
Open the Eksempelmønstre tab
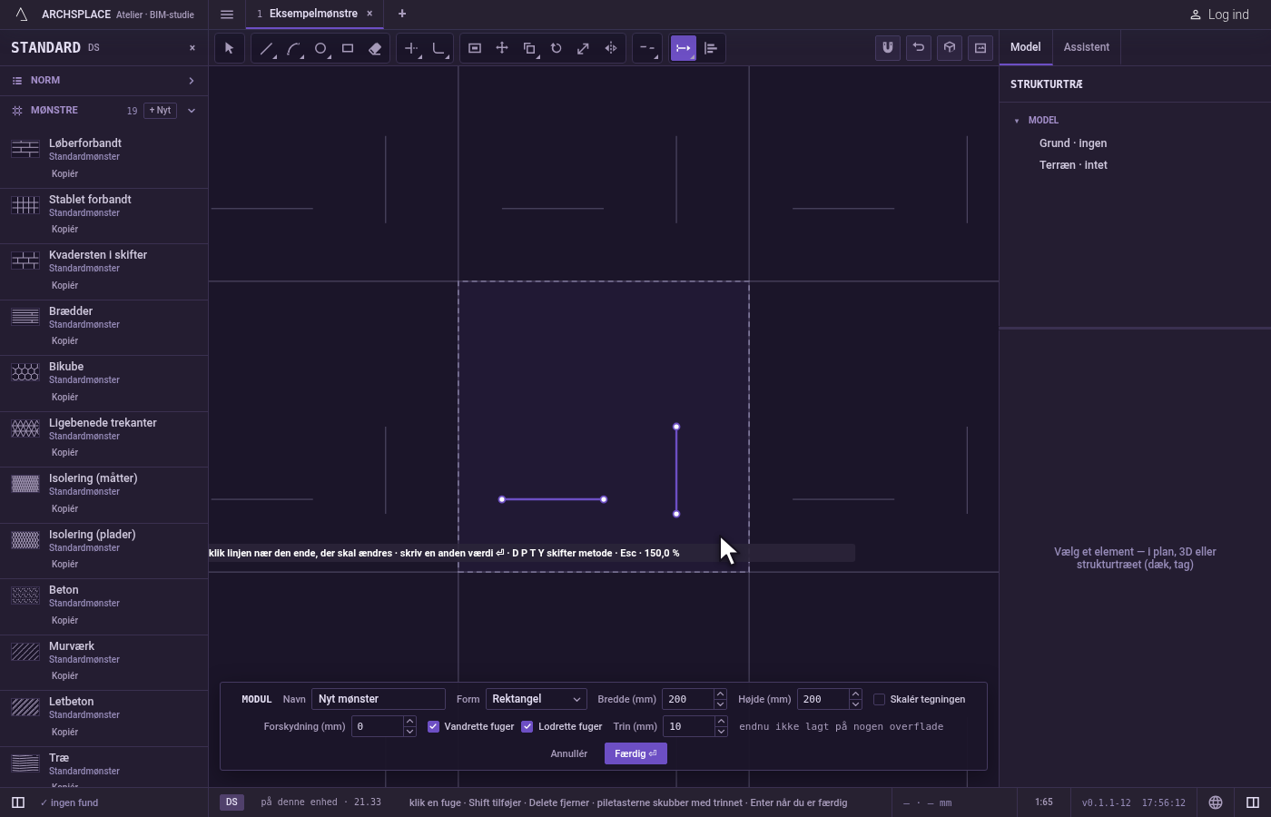tap(314, 14)
